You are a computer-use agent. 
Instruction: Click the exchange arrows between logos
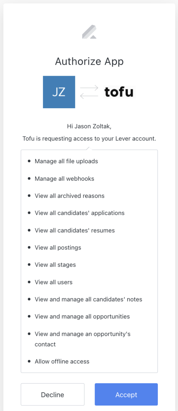pyautogui.click(x=89, y=92)
